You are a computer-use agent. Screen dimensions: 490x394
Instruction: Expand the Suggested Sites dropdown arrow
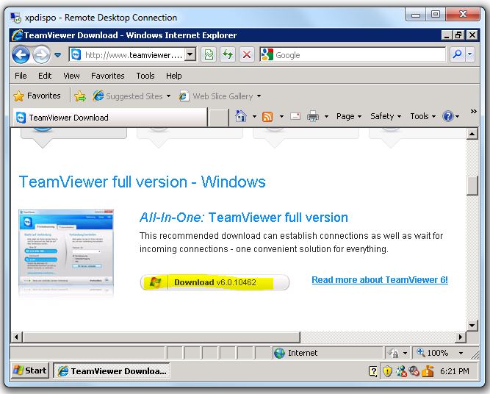[168, 96]
